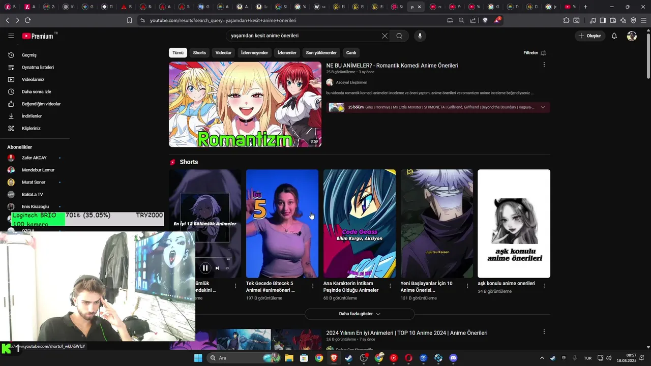Select the Videolar filter chip

pos(223,52)
